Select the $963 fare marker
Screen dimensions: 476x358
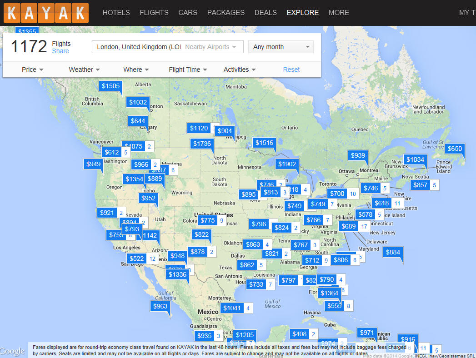coord(160,306)
